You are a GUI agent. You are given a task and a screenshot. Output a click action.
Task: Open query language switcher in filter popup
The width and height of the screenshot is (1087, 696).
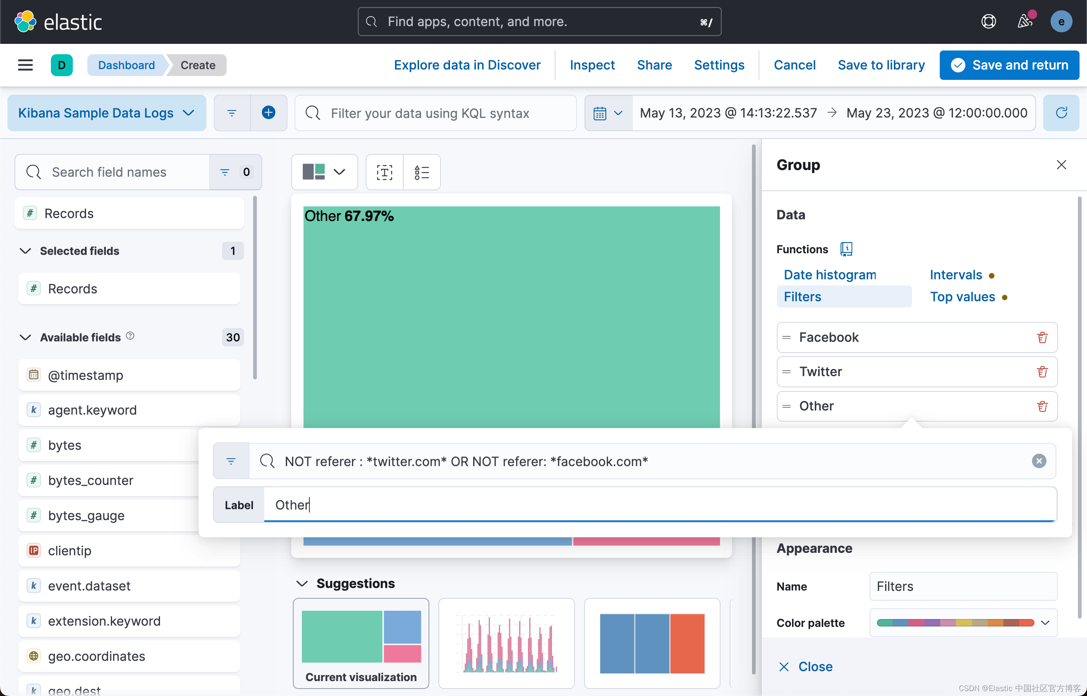pos(231,461)
